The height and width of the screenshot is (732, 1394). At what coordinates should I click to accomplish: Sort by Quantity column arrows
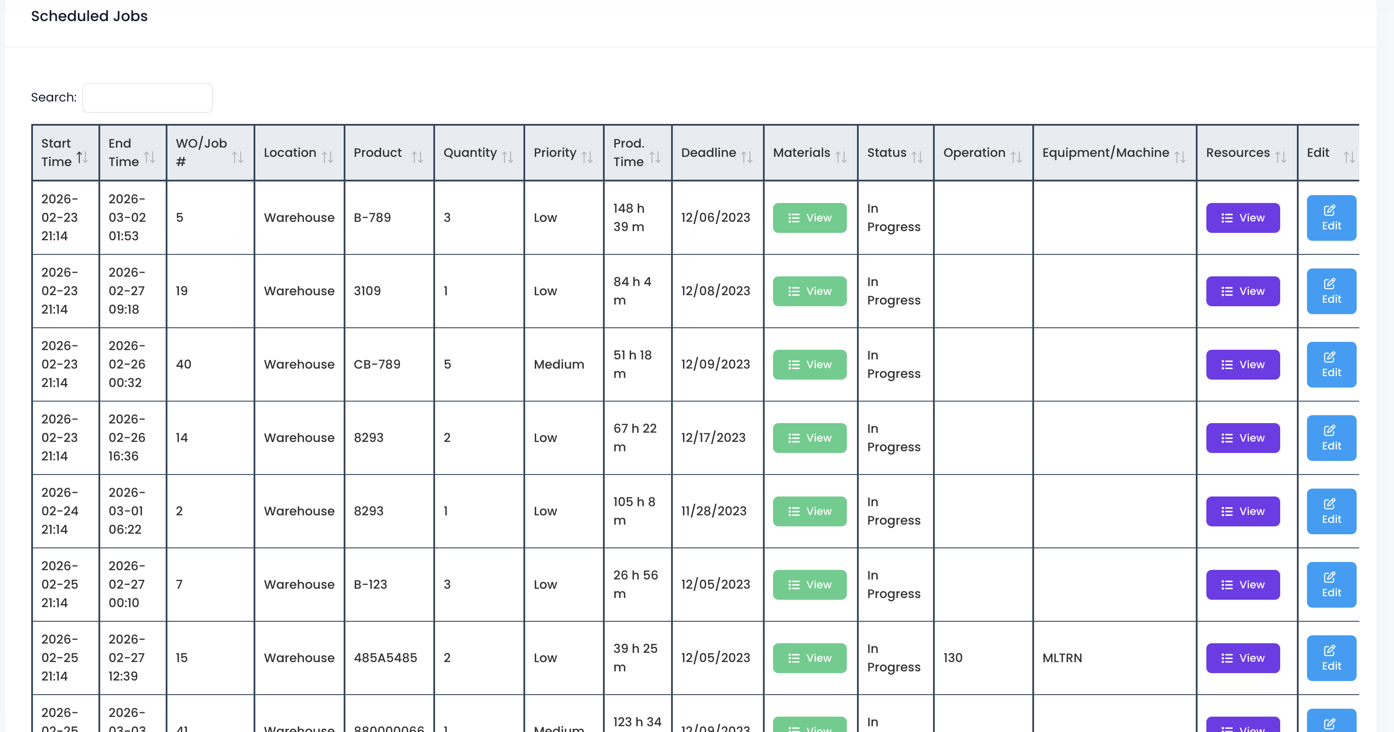point(507,157)
